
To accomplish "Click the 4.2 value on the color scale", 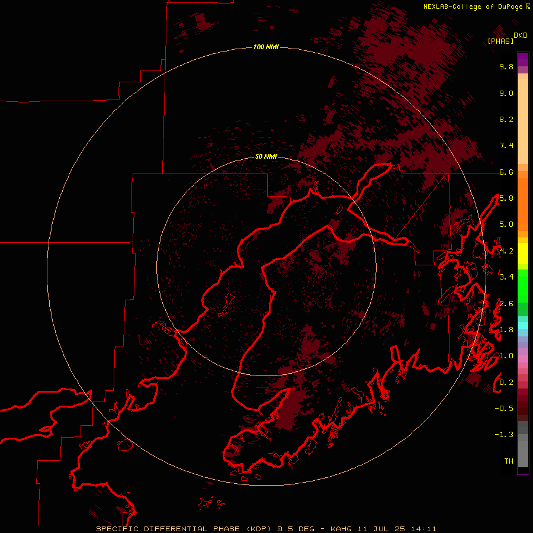I will [x=506, y=251].
